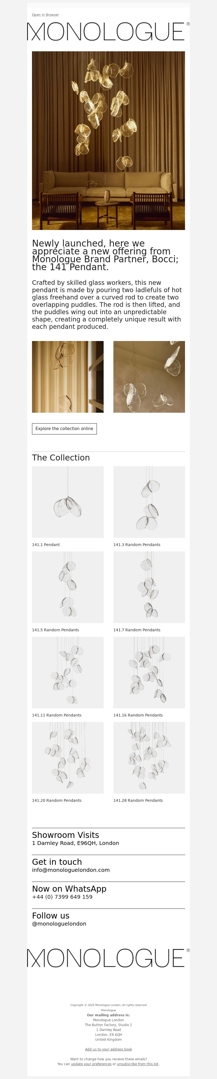Open the pendants against beige wall photo
Image resolution: width=217 pixels, height=1079 pixels.
pyautogui.click(x=149, y=377)
